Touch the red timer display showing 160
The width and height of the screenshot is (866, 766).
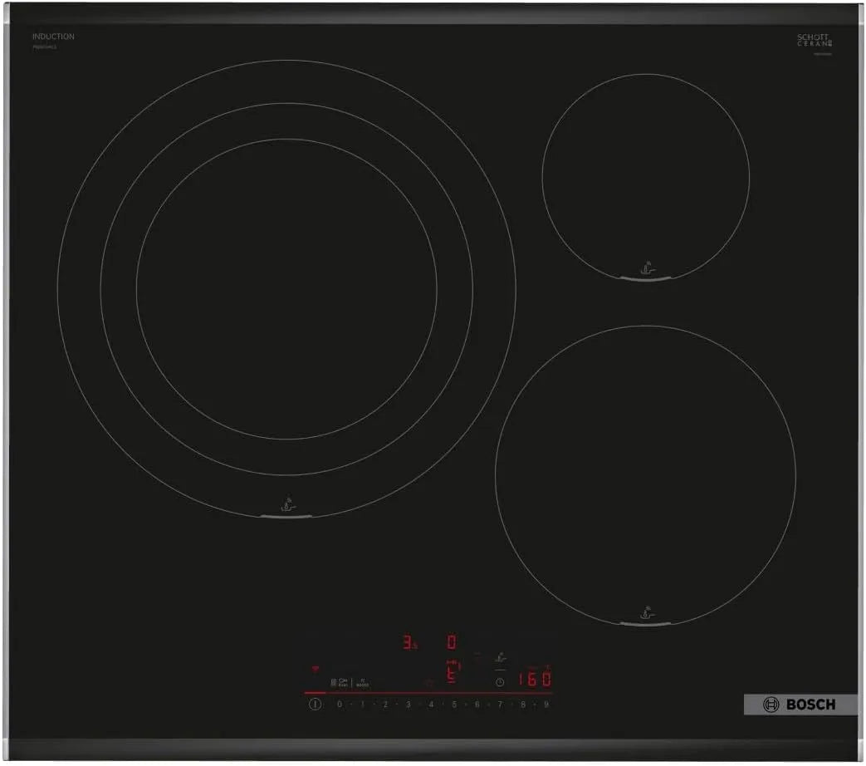coord(534,679)
